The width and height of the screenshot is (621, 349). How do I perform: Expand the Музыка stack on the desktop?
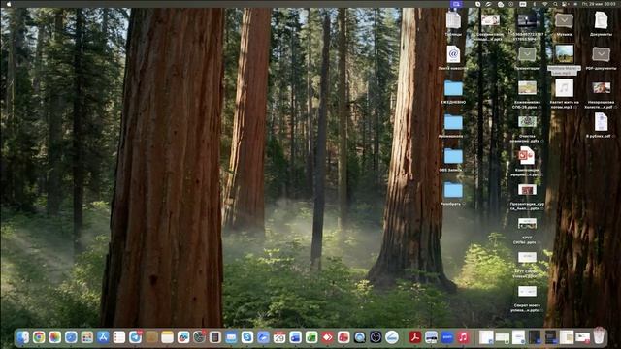[564, 20]
